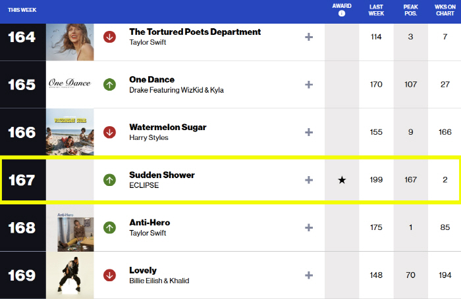The height and width of the screenshot is (299, 461).
Task: Click artist name Harry Styles
Action: click(149, 137)
